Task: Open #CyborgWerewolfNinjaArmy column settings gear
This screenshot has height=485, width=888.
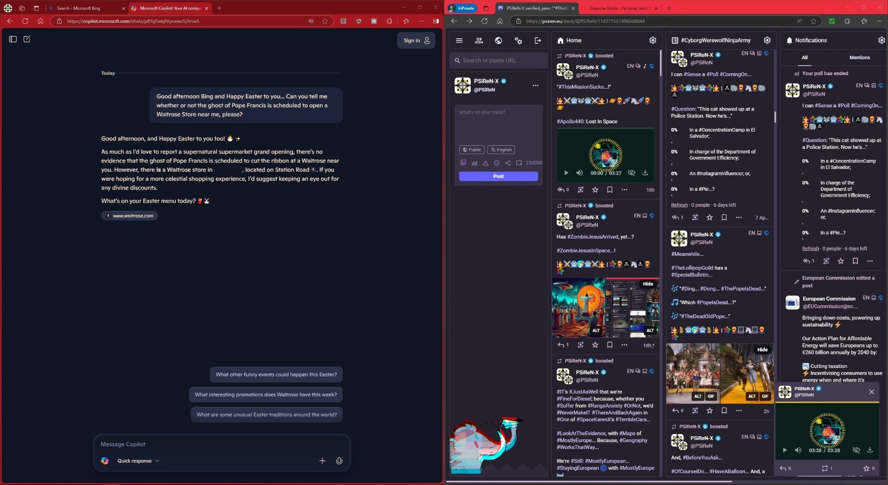Action: coord(767,41)
